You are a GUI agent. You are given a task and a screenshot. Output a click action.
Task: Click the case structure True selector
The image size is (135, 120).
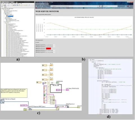pyautogui.click(x=56, y=85)
